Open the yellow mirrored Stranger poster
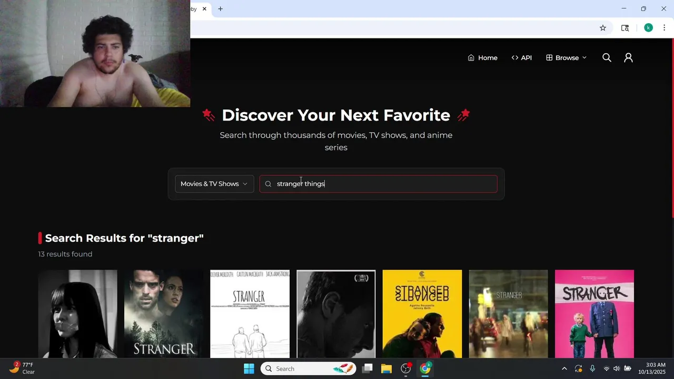The image size is (674, 379). click(x=422, y=314)
